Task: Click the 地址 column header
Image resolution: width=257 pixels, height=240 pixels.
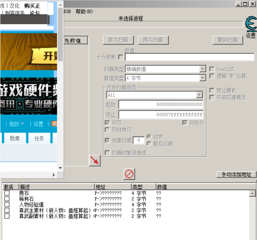Action: (x=113, y=187)
